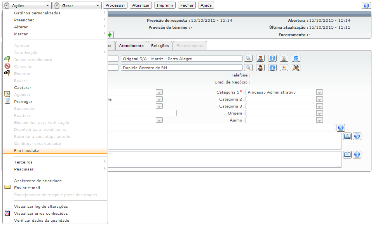
Task: Click the document list icon on the Daniela row
Action: (284, 68)
